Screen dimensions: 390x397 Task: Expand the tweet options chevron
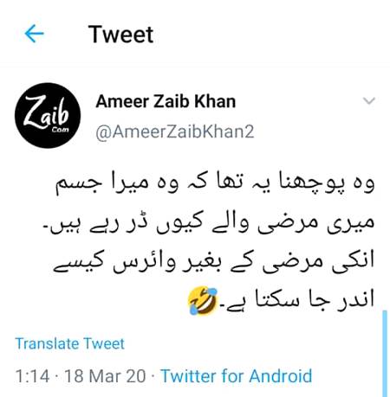coord(369,101)
